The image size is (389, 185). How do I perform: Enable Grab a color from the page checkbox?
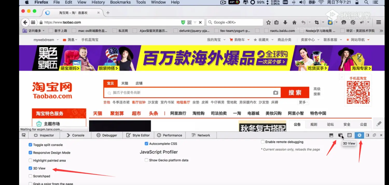tap(30, 184)
